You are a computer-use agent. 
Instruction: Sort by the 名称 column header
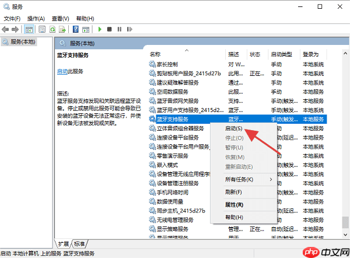pos(187,54)
